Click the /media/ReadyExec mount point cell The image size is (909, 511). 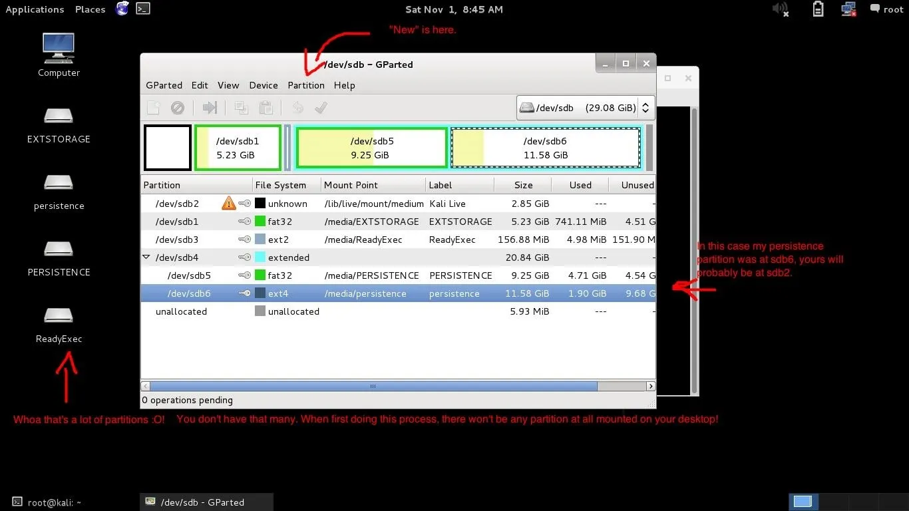click(x=363, y=240)
